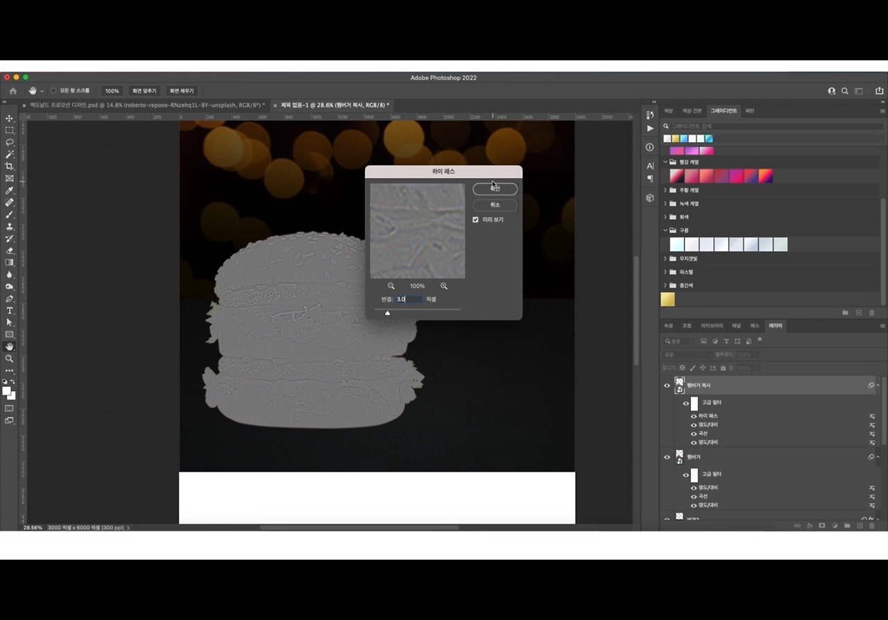Toggle 고급 필터 visibility on 햄버거 layer
Viewport: 888px width, 620px height.
tap(686, 474)
